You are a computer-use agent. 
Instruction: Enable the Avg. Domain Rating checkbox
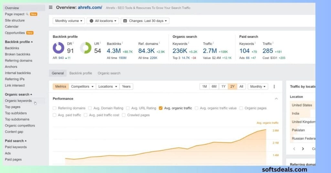click(90, 108)
